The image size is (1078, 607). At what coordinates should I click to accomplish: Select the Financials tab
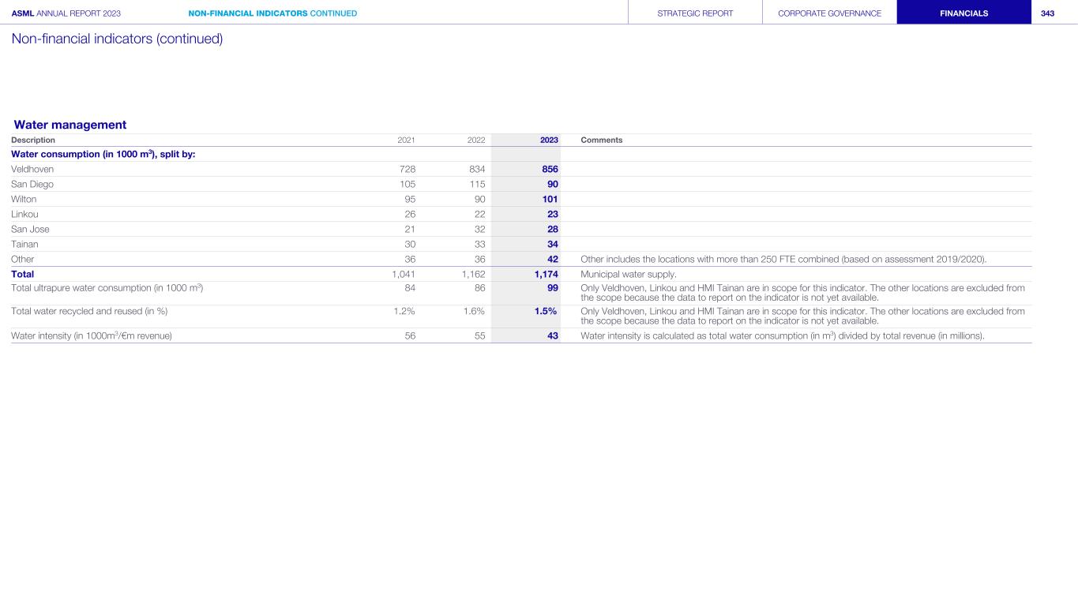963,13
